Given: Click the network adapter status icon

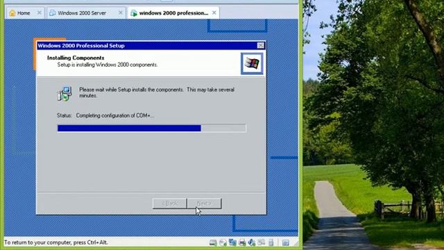Looking at the screenshot, I should pos(232,242).
